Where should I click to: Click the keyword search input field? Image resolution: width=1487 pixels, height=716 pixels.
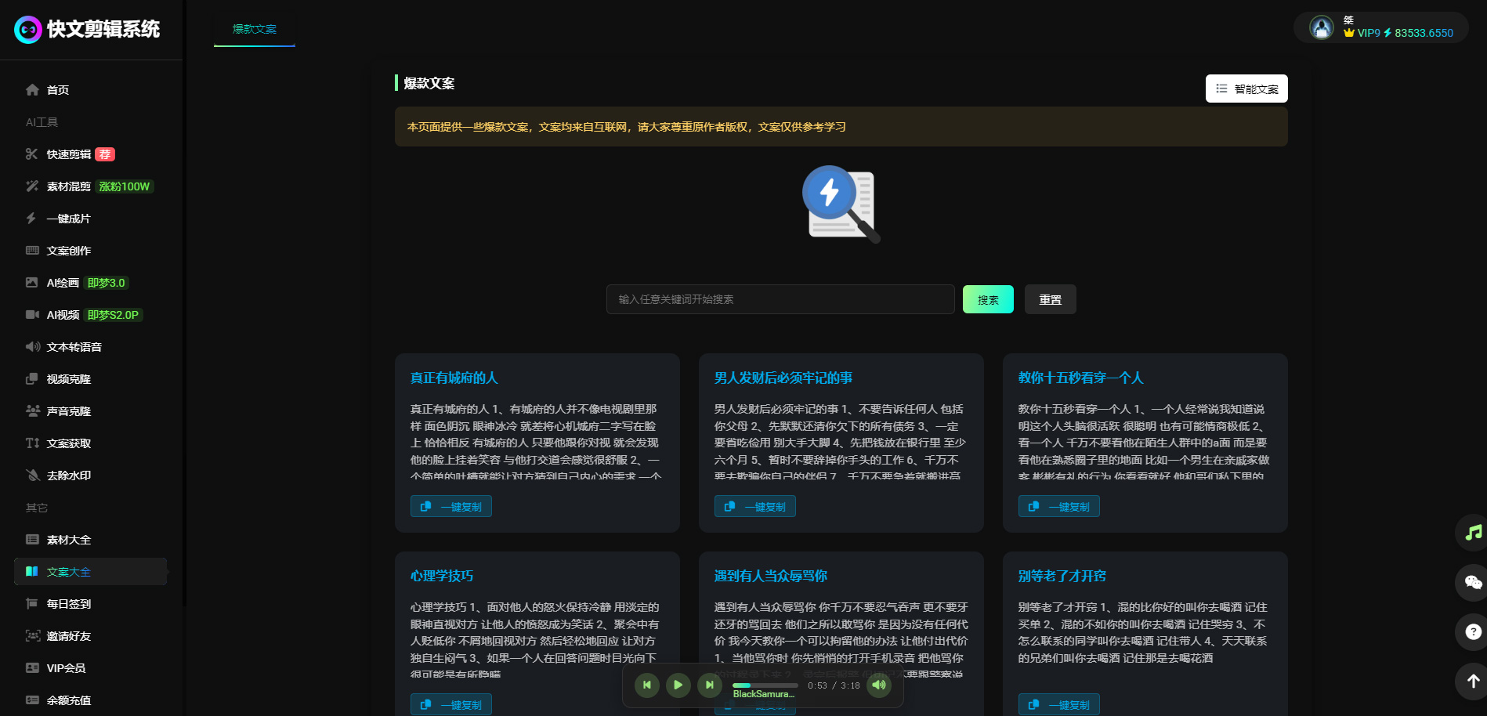(x=780, y=299)
